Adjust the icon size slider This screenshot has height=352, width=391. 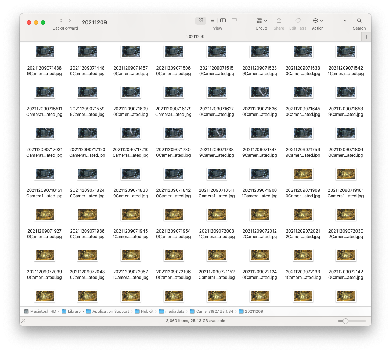click(346, 321)
